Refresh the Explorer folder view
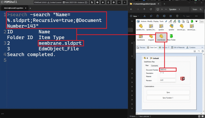The height and width of the screenshot is (118, 205). pos(151,9)
